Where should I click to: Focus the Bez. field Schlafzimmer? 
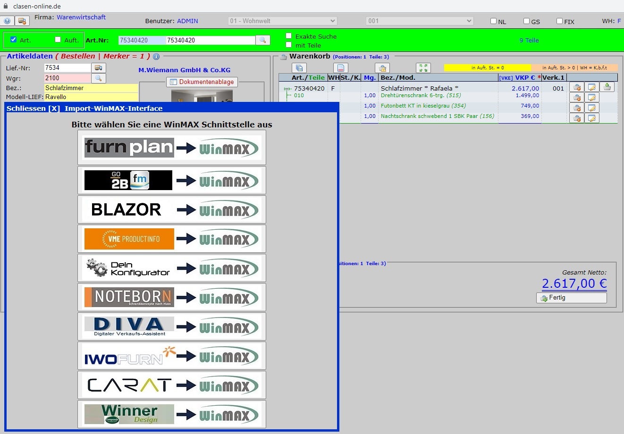tap(91, 88)
